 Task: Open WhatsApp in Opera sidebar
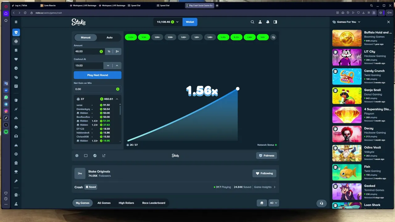click(x=6, y=97)
